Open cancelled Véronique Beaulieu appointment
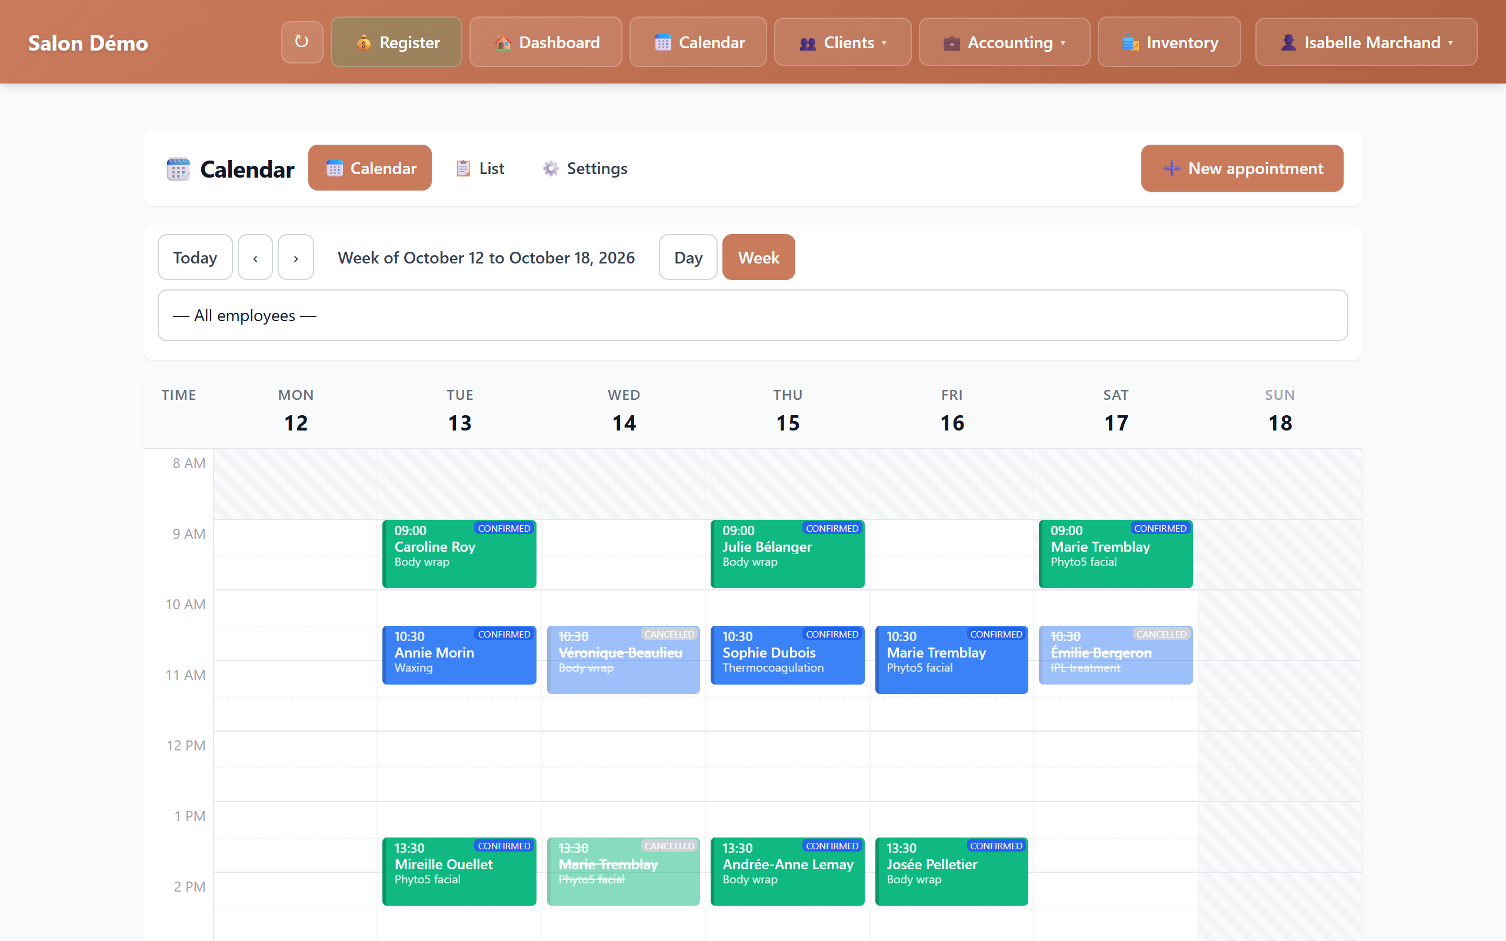 pos(624,660)
